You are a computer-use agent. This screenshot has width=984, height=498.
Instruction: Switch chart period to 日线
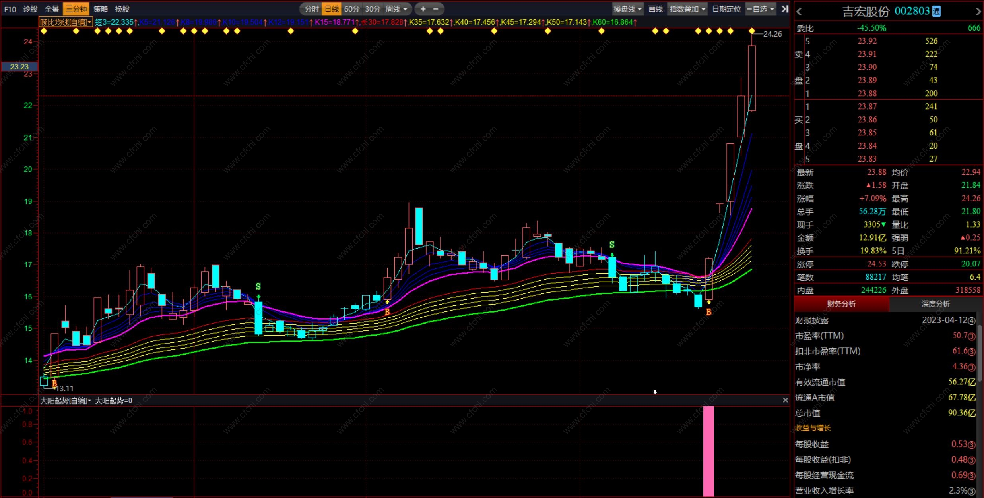[332, 9]
